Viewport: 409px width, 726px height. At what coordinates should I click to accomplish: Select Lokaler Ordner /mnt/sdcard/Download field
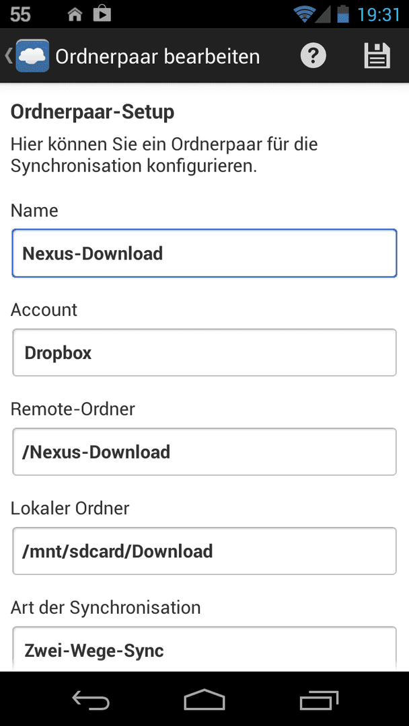point(204,551)
